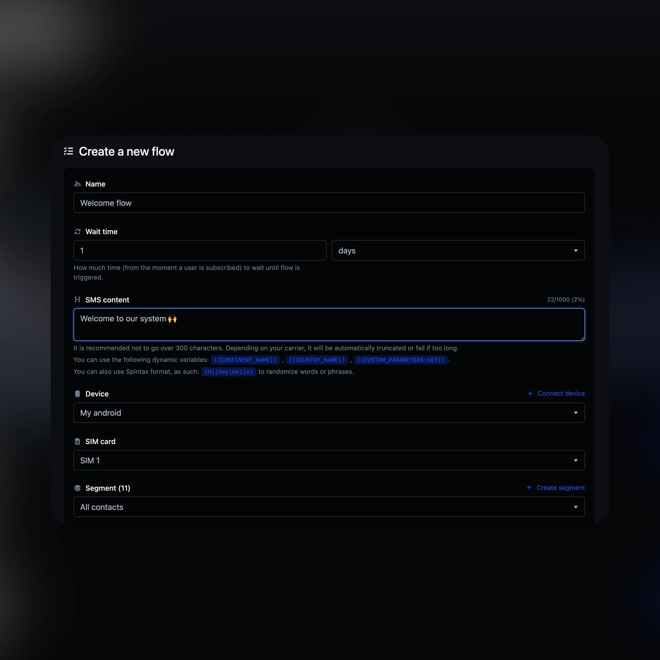Click the layers icon beside Segment label
The height and width of the screenshot is (660, 660).
click(77, 488)
